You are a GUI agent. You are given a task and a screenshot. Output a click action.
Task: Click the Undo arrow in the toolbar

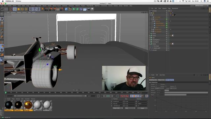point(3,9)
